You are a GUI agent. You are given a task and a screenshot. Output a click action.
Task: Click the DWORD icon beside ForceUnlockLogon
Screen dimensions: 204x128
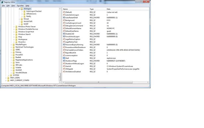64,37
